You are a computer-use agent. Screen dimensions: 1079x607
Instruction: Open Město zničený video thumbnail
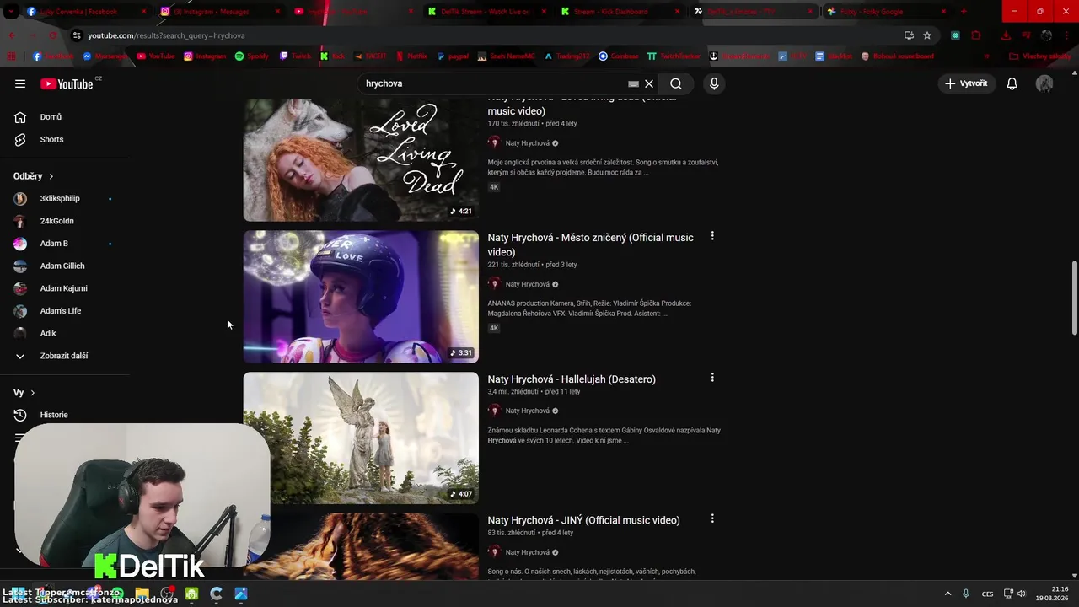pos(361,297)
